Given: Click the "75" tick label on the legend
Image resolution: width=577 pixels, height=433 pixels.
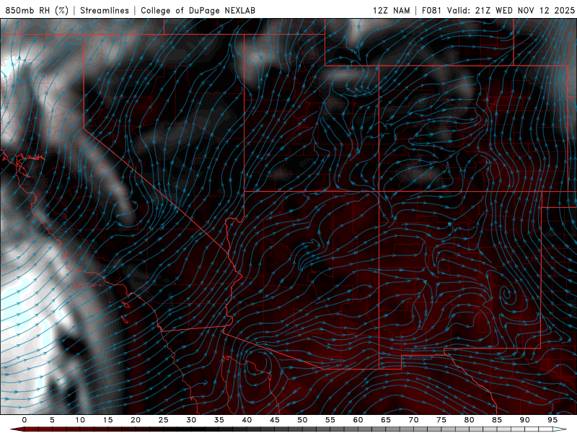Looking at the screenshot, I should tap(441, 420).
